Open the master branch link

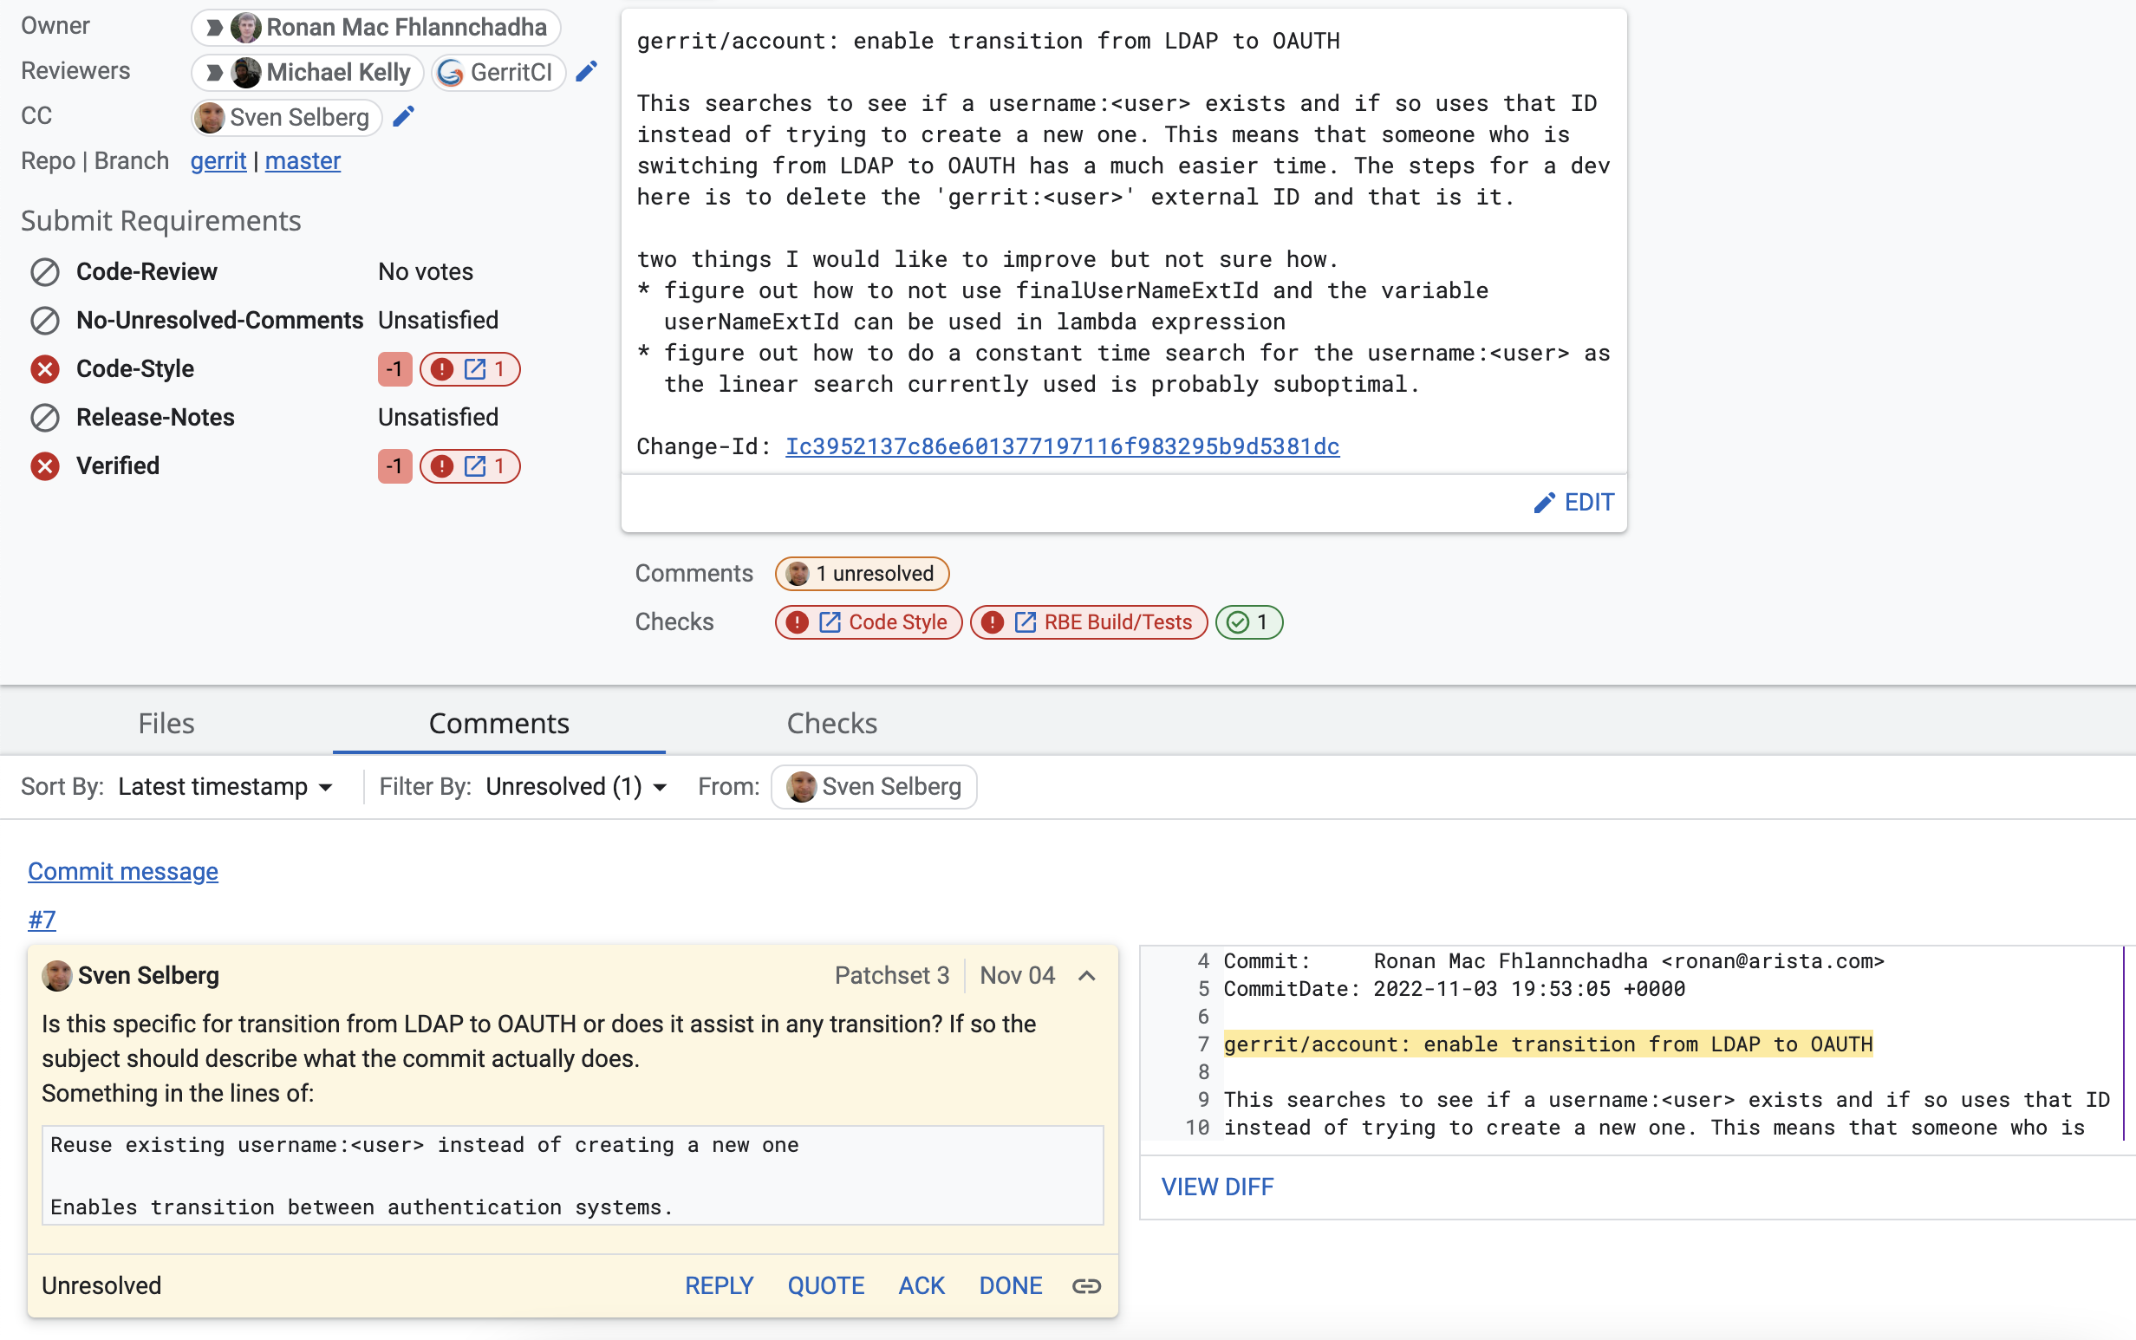tap(303, 161)
